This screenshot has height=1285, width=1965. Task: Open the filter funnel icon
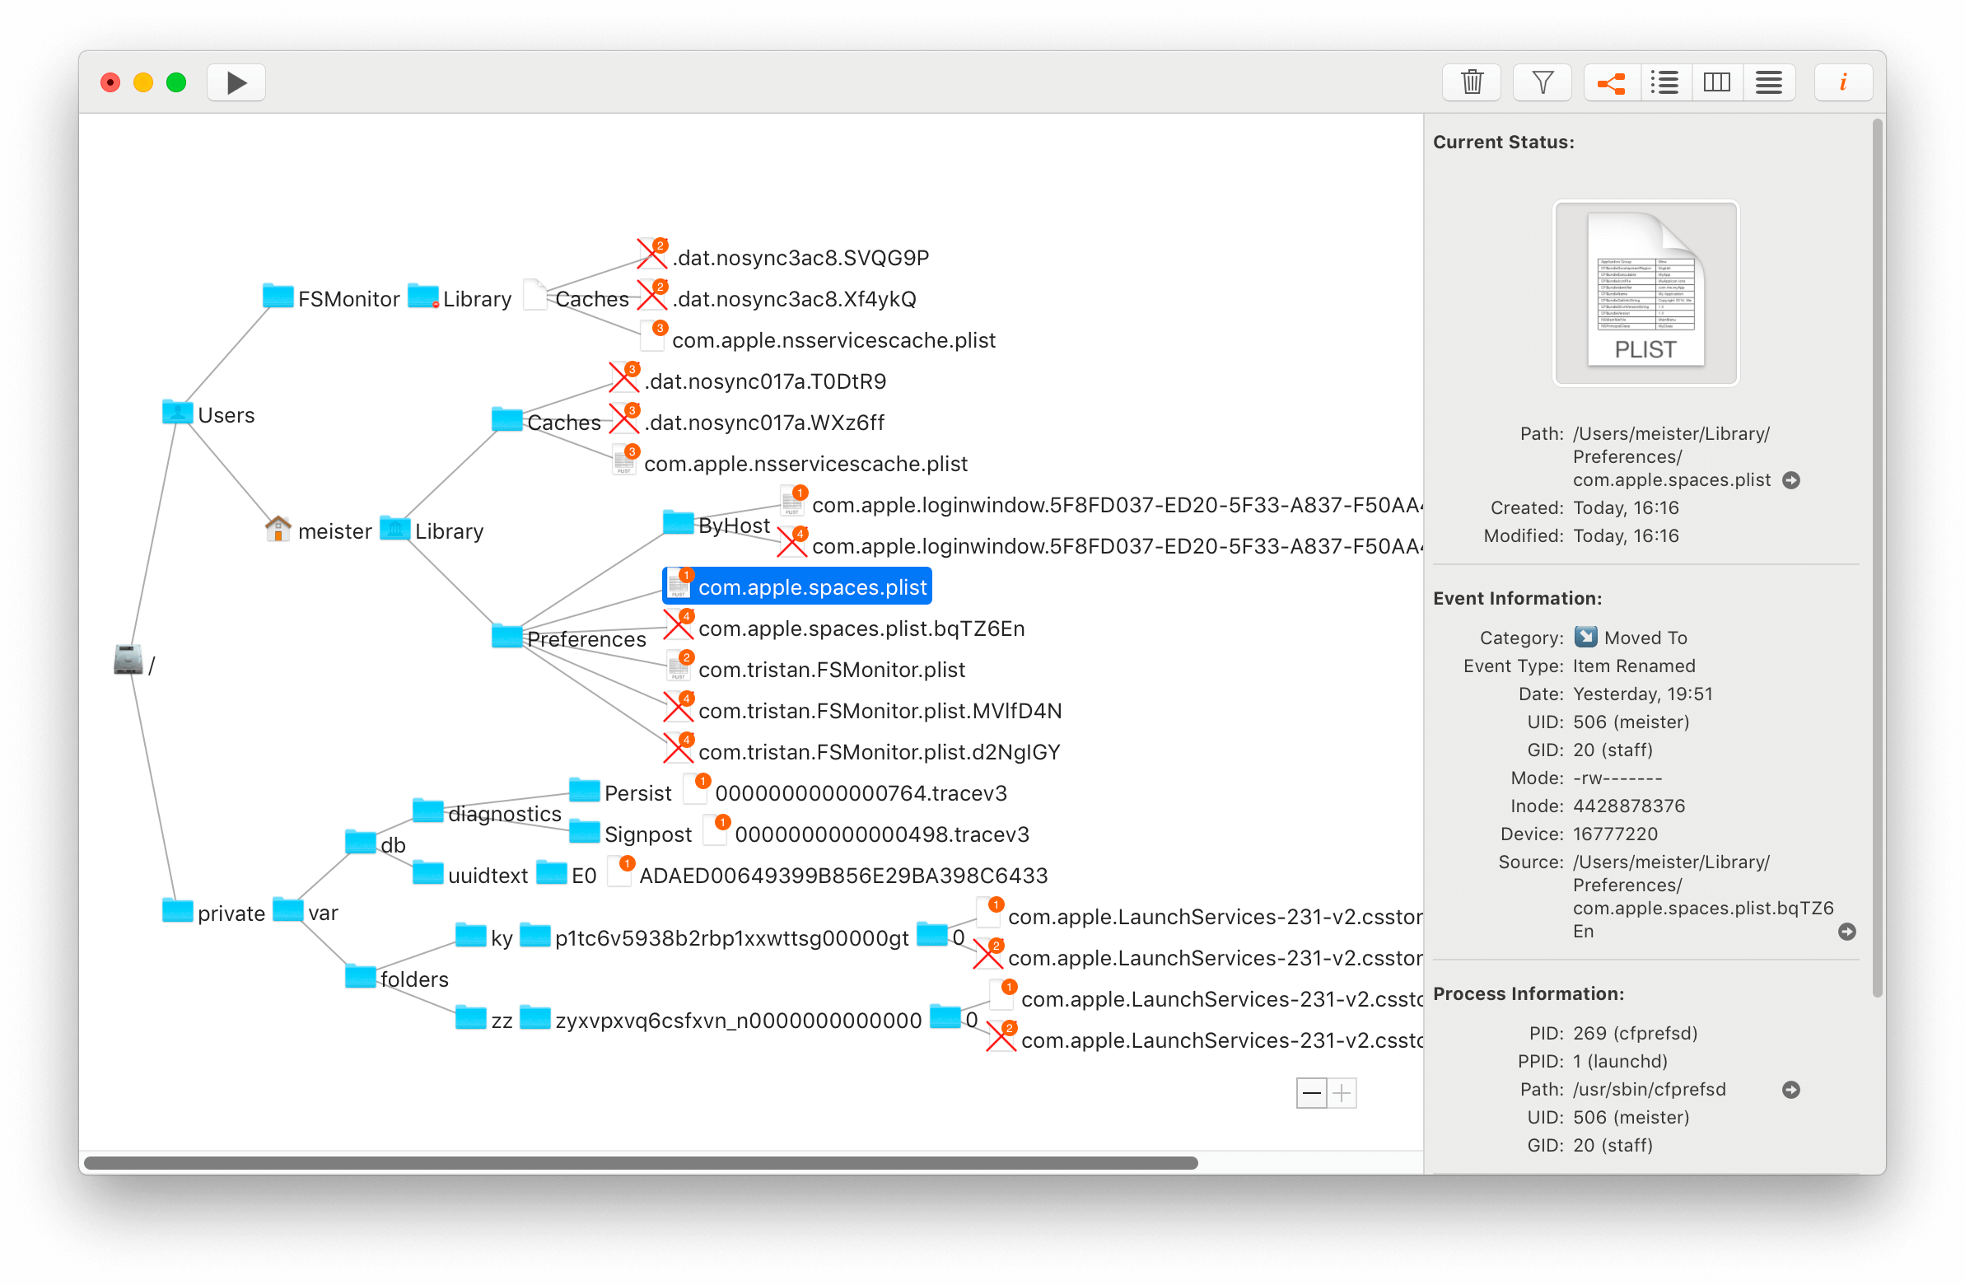pyautogui.click(x=1542, y=82)
